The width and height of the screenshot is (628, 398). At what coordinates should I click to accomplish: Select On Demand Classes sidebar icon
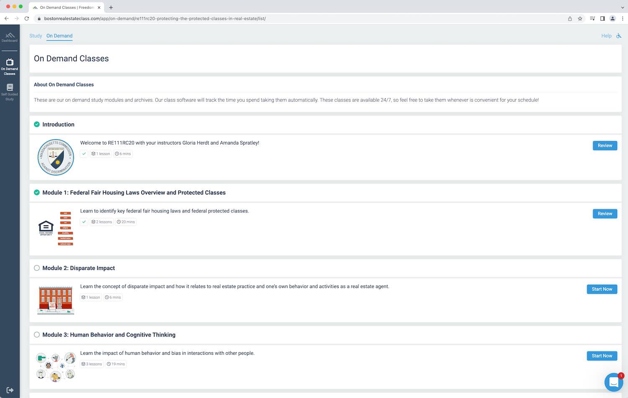(10, 66)
